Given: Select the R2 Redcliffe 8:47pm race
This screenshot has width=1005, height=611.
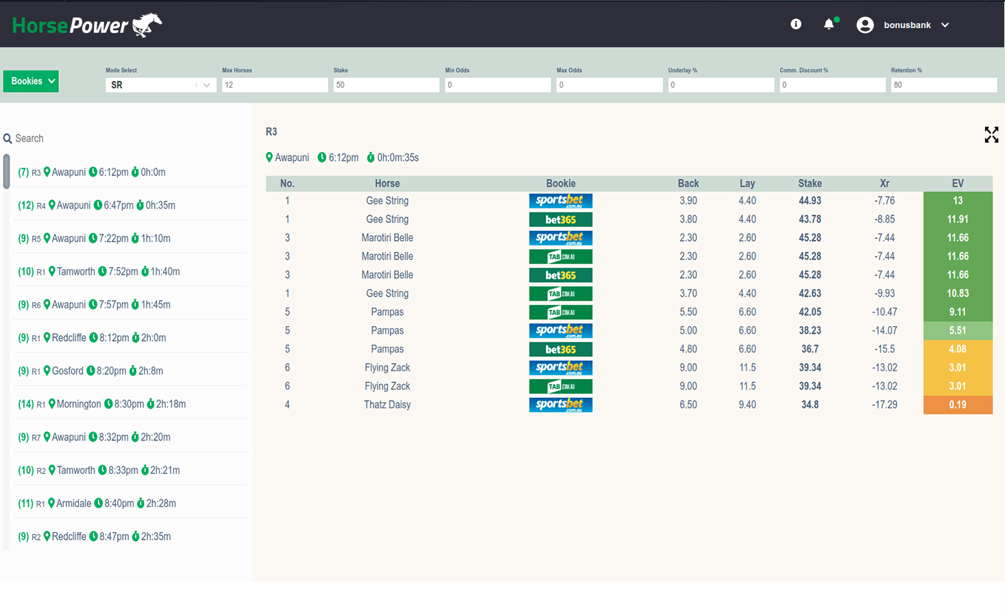Looking at the screenshot, I should point(129,536).
